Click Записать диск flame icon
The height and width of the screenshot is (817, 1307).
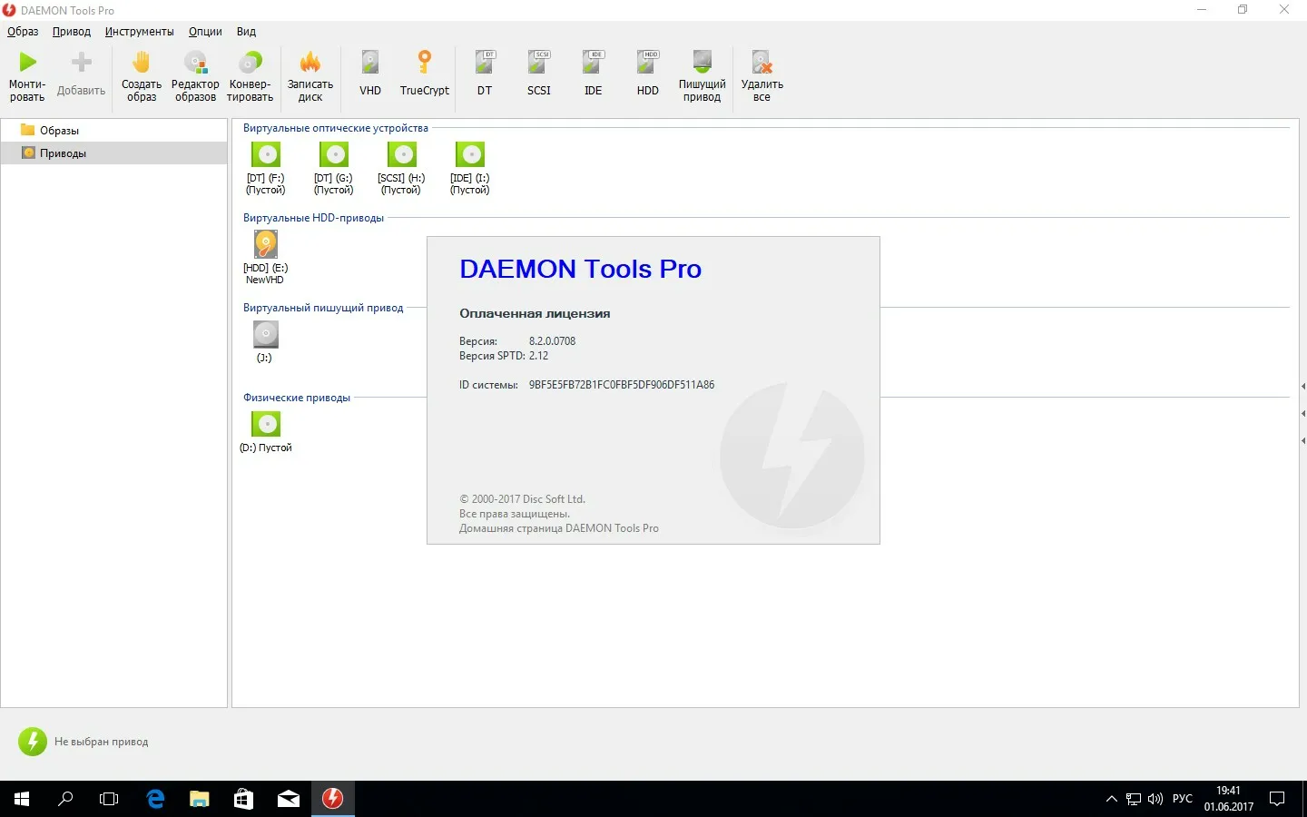(310, 63)
